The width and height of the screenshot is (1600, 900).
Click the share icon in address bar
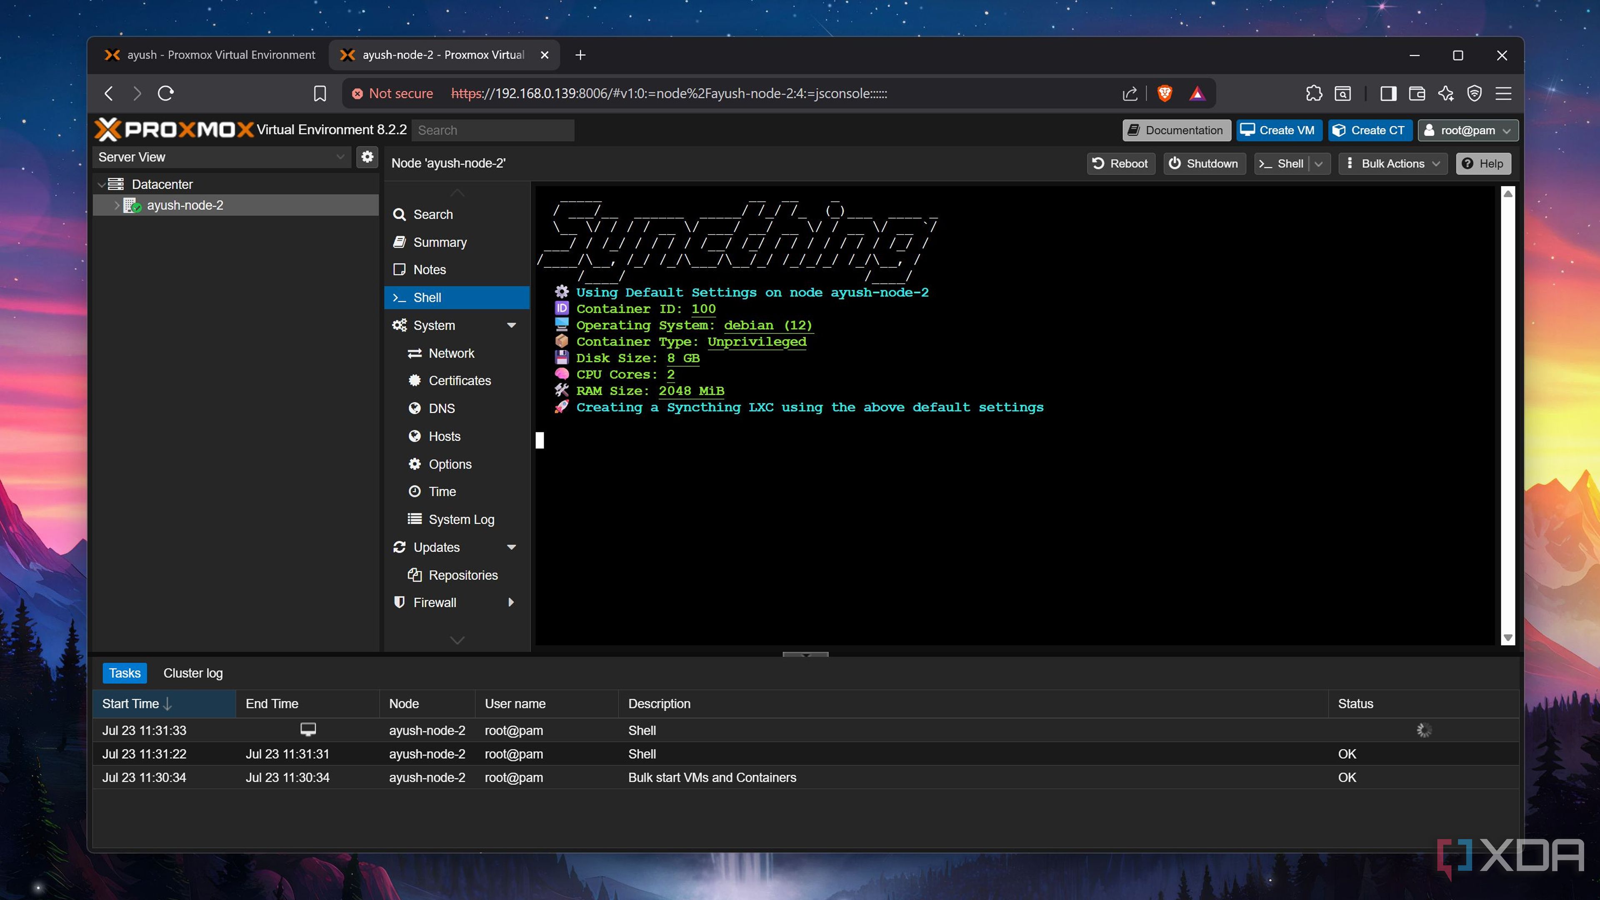click(x=1130, y=93)
